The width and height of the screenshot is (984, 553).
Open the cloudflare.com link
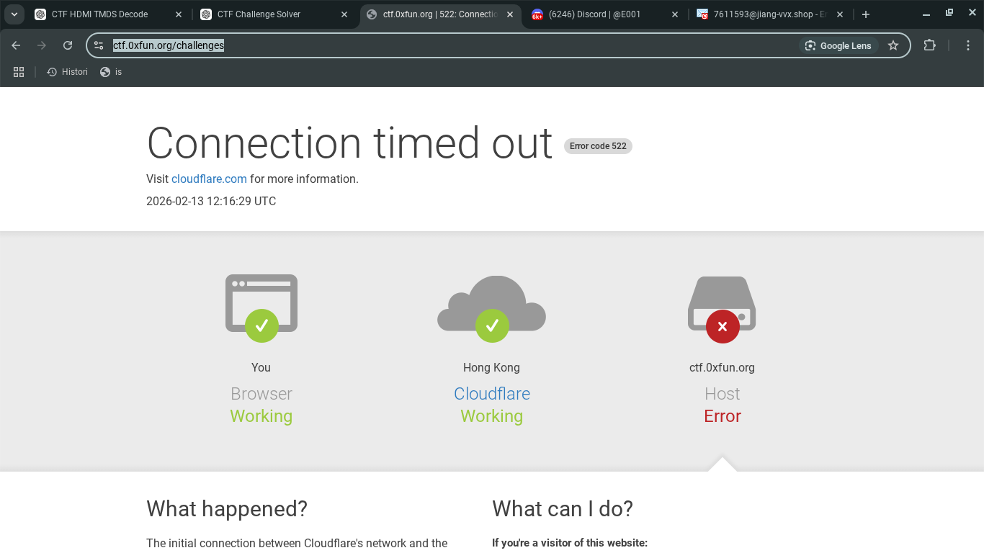point(209,179)
